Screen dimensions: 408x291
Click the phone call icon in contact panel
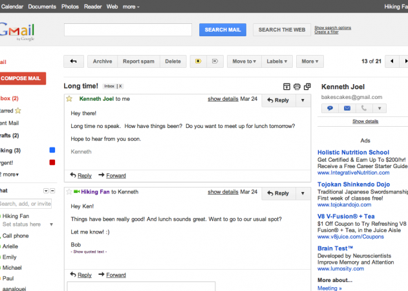point(365,109)
